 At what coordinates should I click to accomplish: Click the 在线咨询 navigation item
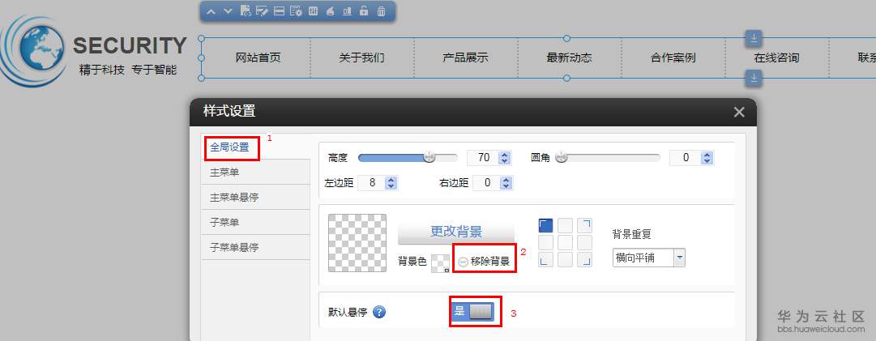776,58
